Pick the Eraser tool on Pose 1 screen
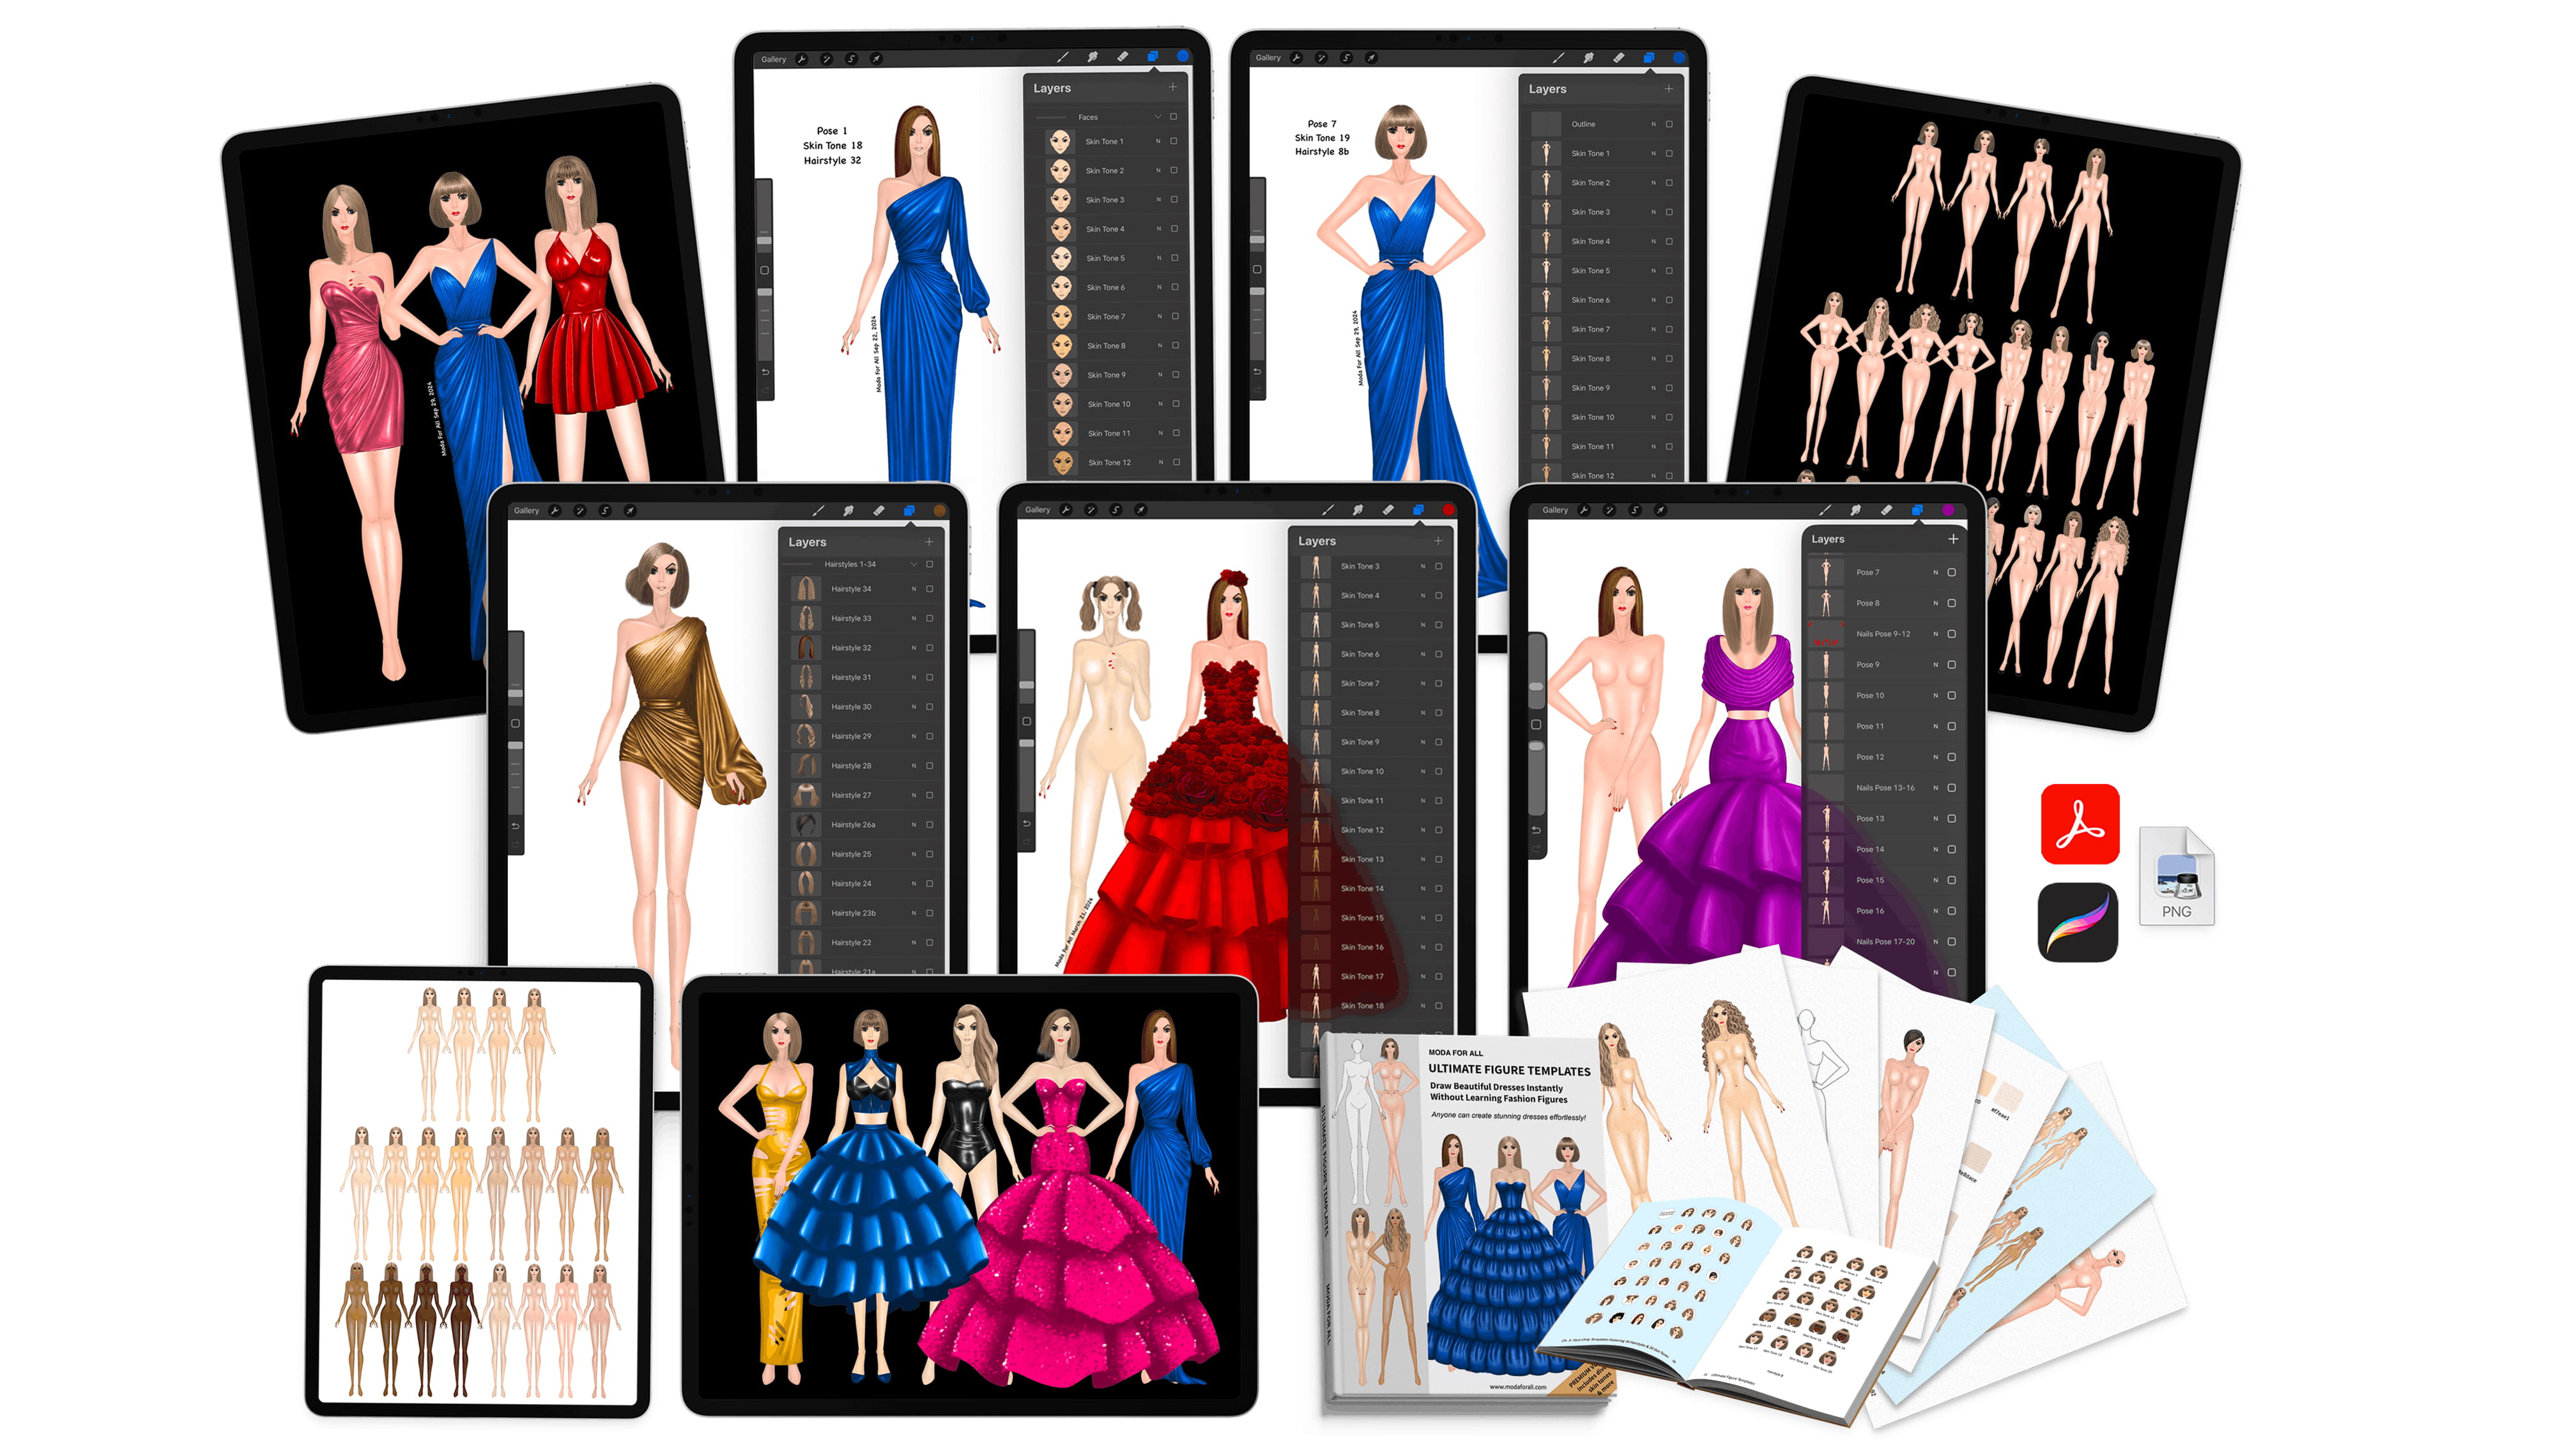Viewport: 2576px width, 1448px height. (x=1123, y=58)
